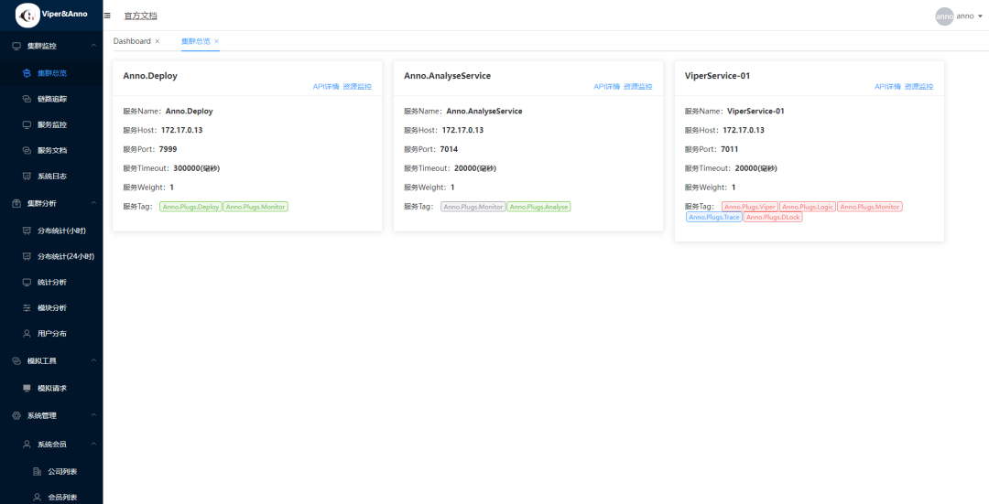
Task: Open 链路追踪 menu item
Action: (x=51, y=99)
